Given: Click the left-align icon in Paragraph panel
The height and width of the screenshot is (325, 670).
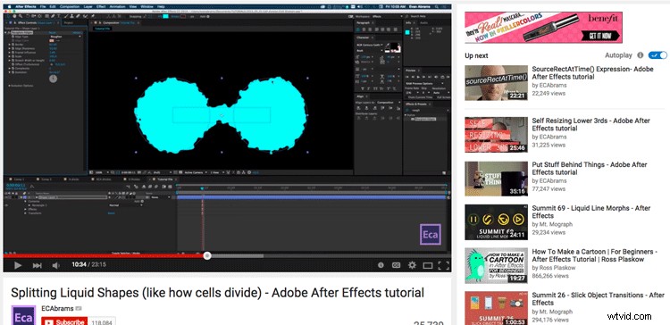Looking at the screenshot, I should (x=358, y=29).
